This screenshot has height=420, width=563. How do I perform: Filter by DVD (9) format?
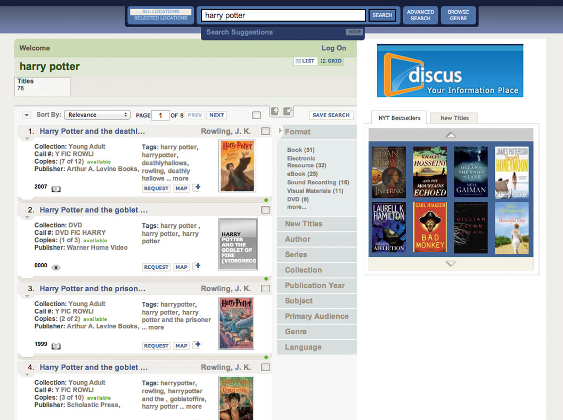pyautogui.click(x=298, y=200)
